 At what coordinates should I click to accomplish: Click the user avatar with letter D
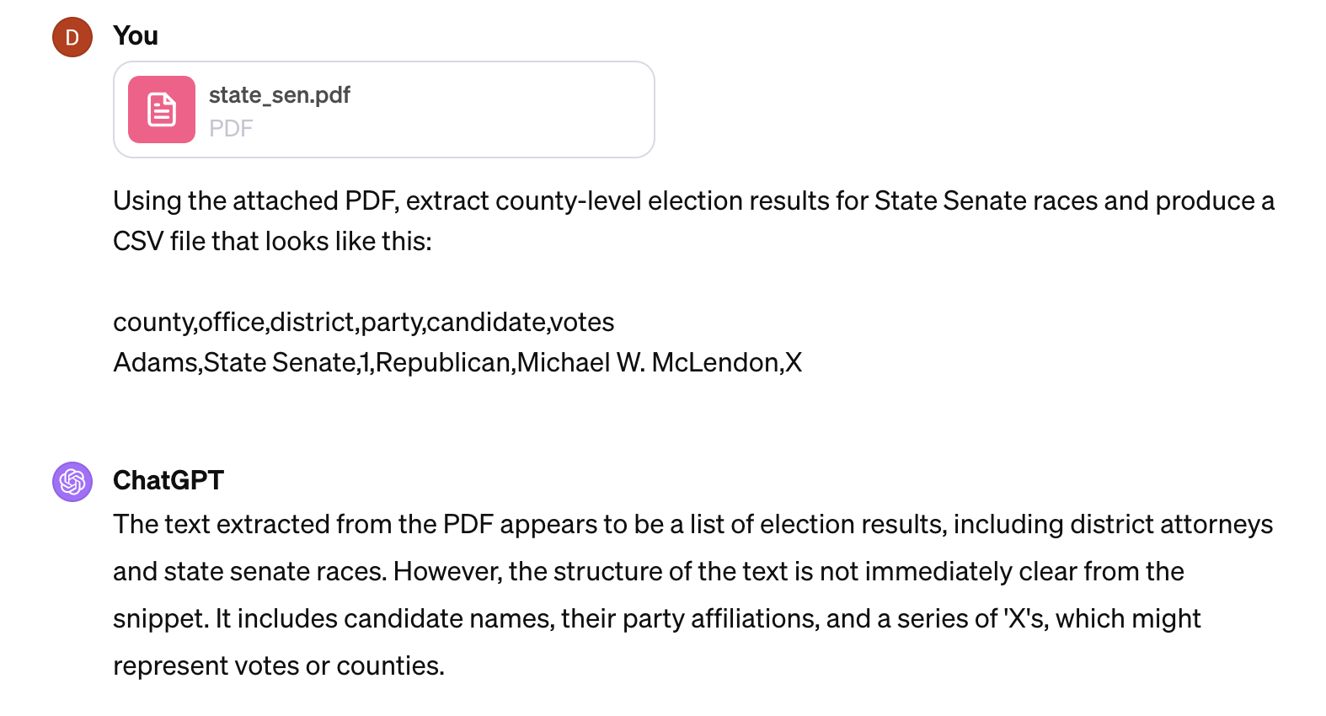click(72, 37)
